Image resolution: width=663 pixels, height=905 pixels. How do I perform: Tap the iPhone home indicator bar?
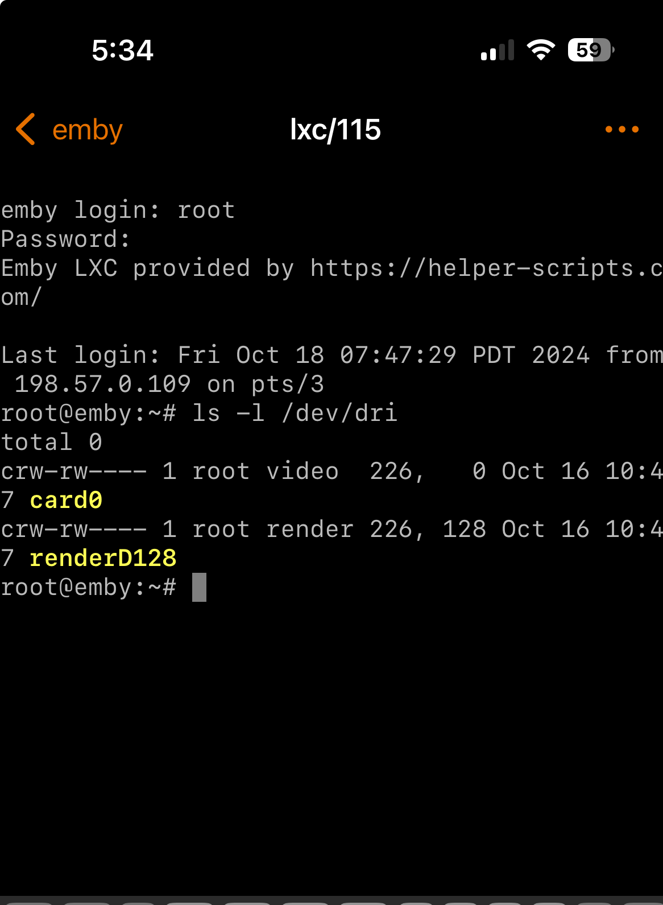tap(331, 899)
